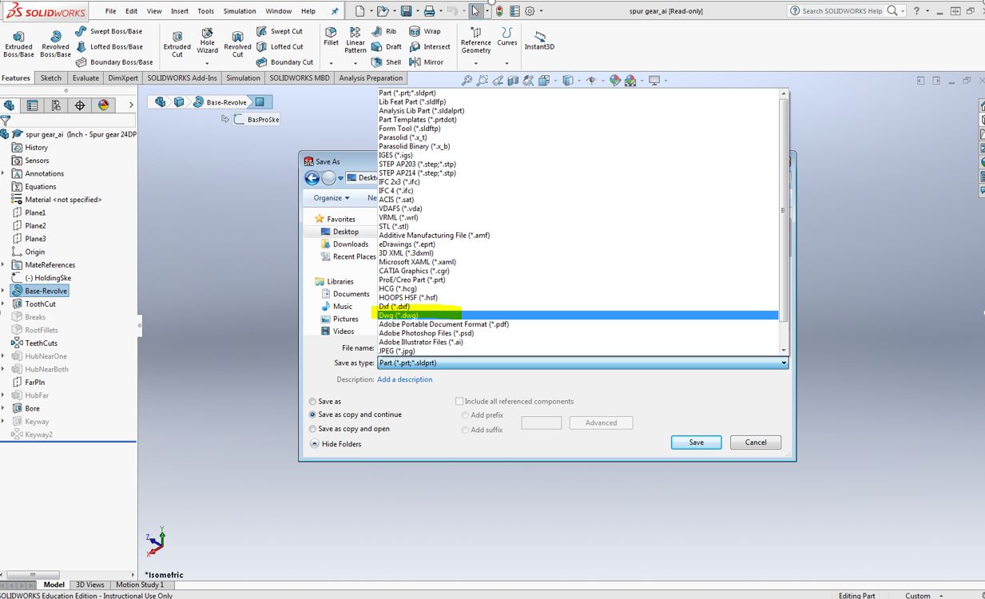Open the Hole Wizard tool
The height and width of the screenshot is (599, 985).
pos(207,42)
